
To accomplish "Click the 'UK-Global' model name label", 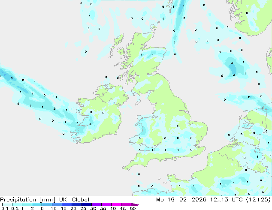I will click(74, 200).
